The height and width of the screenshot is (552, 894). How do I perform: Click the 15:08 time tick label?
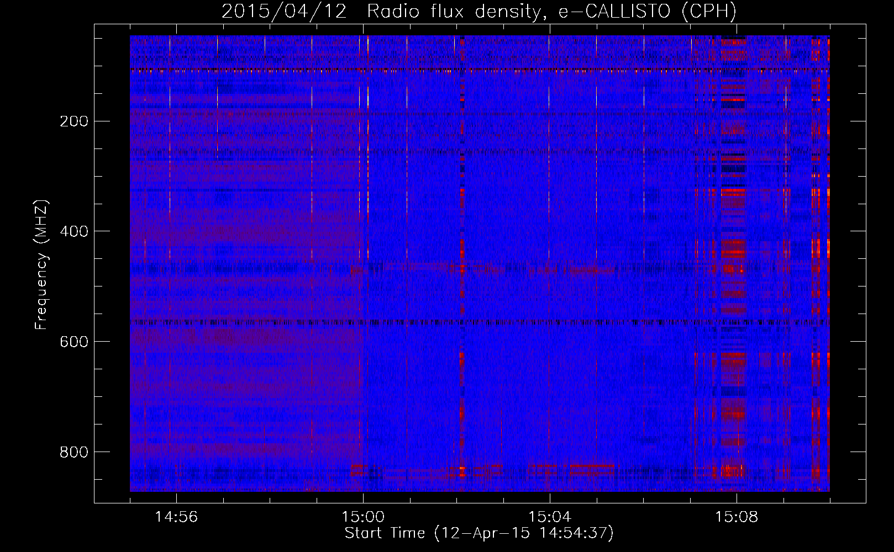pos(737,517)
